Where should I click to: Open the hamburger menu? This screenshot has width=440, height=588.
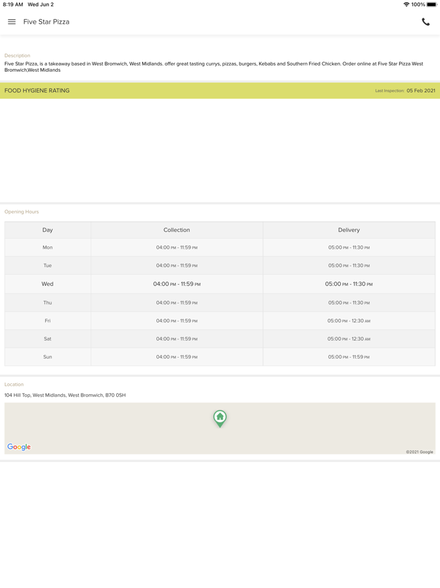[x=11, y=22]
